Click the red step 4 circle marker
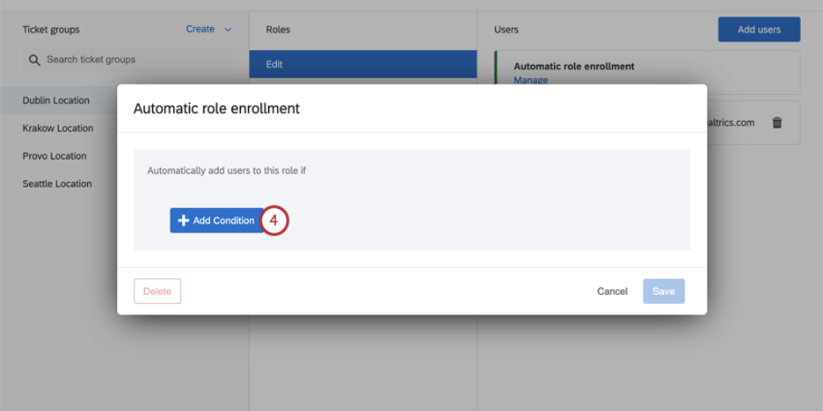The width and height of the screenshot is (823, 411). pyautogui.click(x=273, y=220)
